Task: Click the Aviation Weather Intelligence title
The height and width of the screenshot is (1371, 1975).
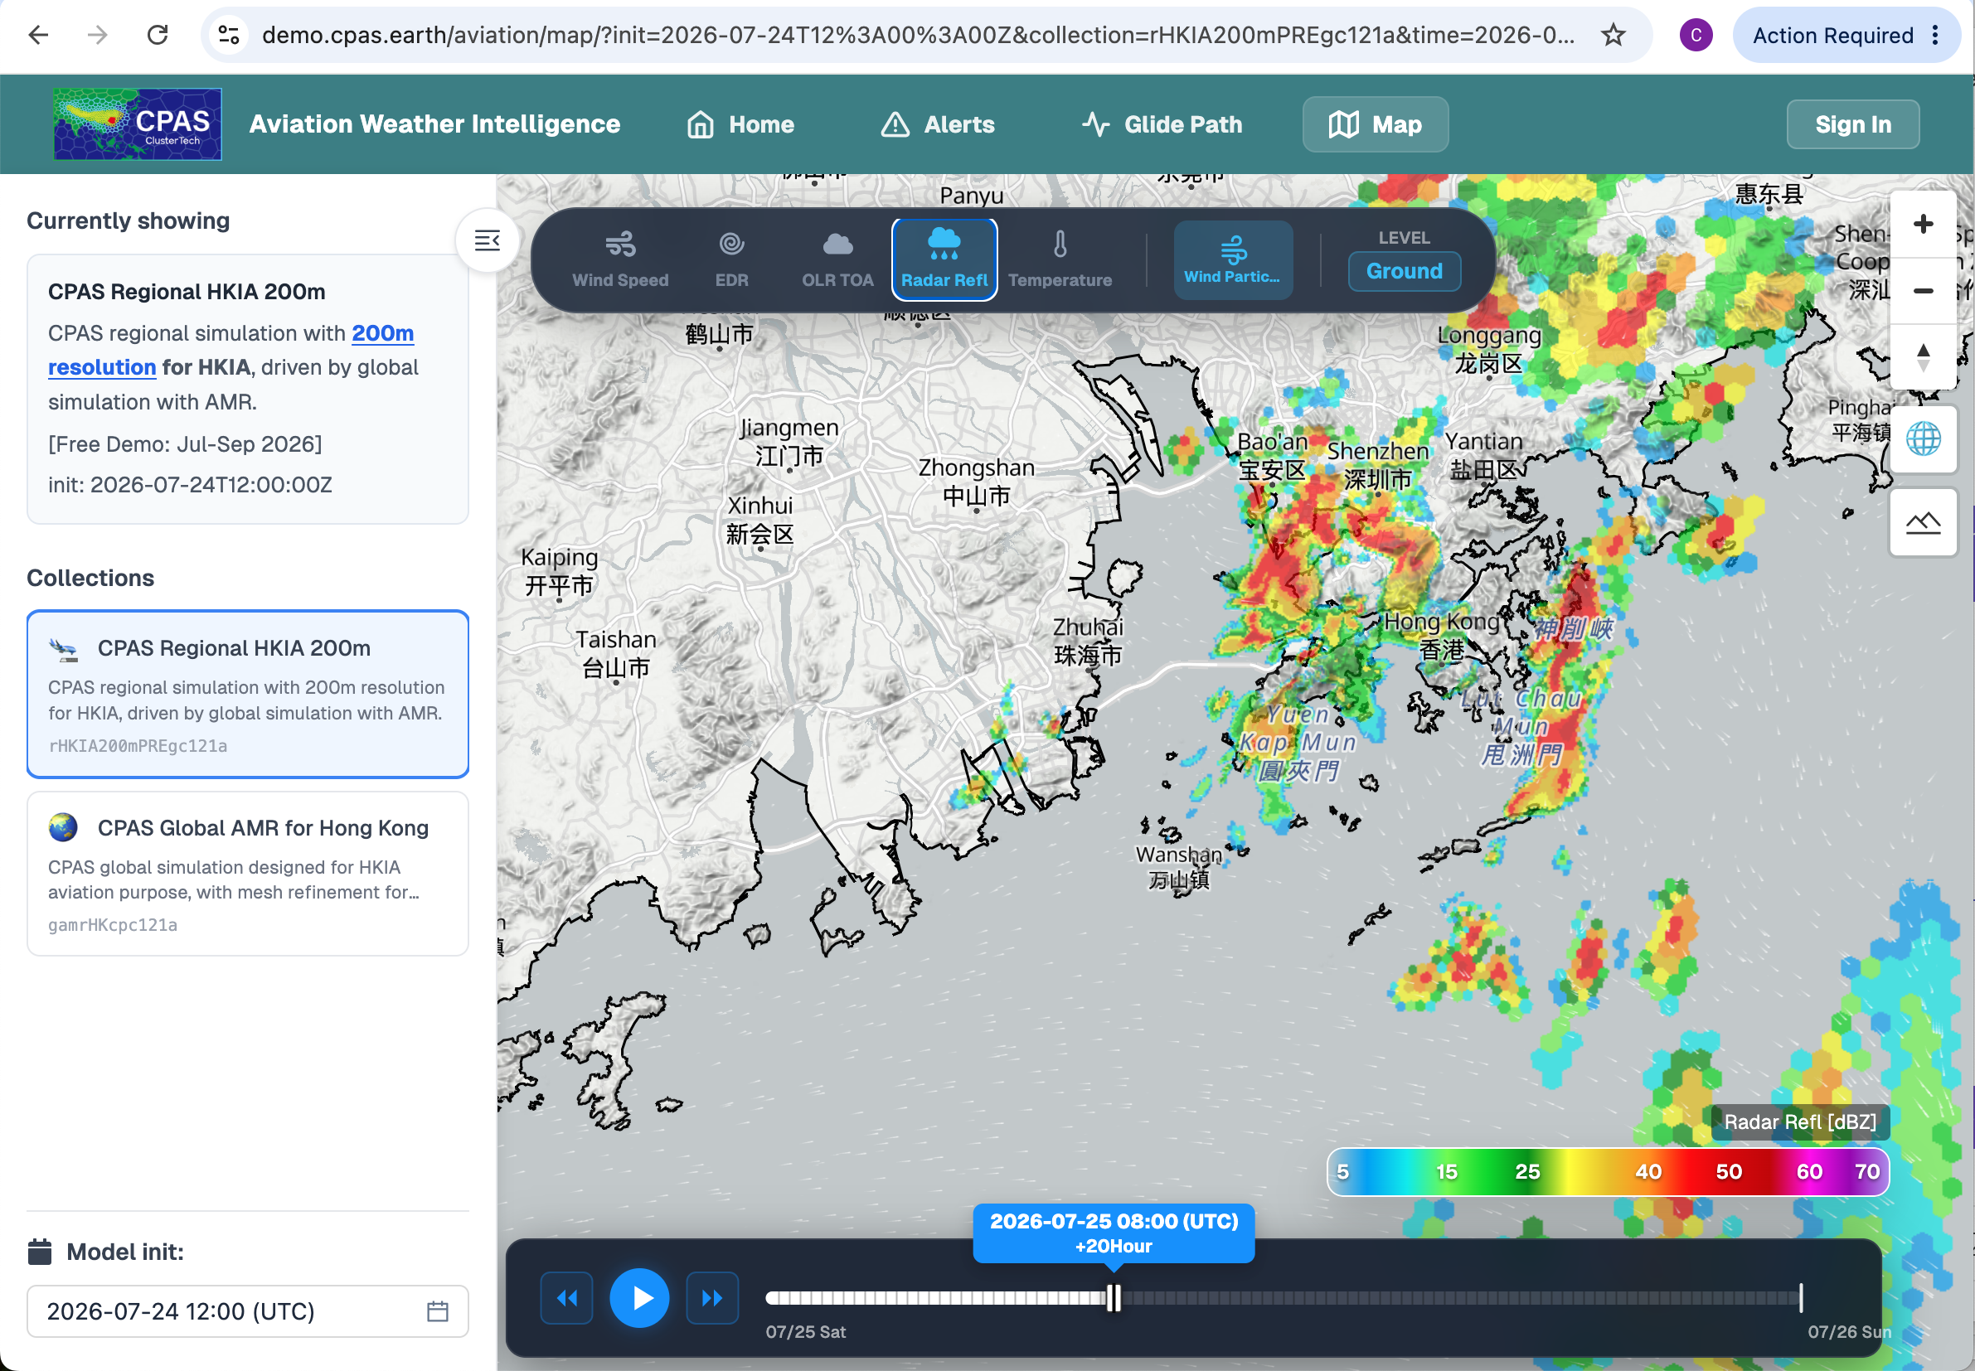Action: click(434, 124)
